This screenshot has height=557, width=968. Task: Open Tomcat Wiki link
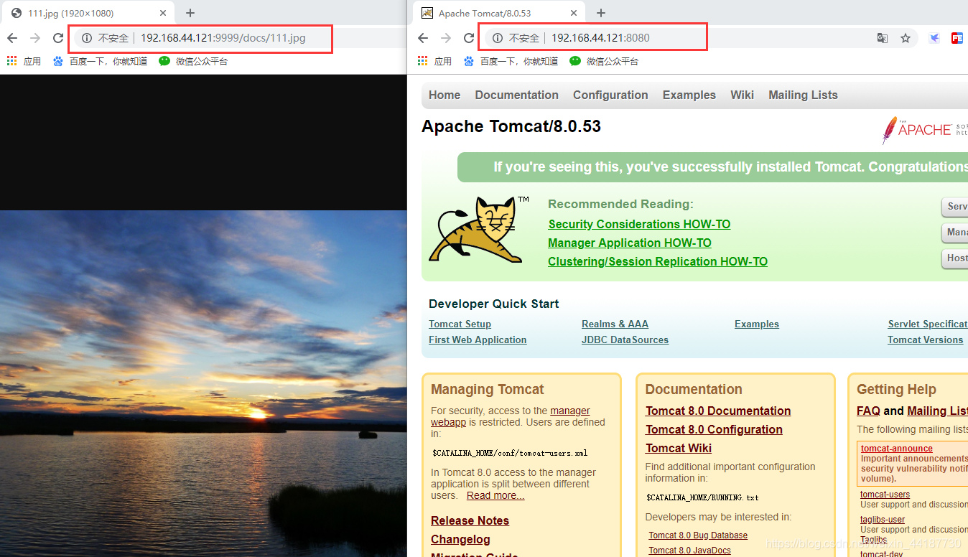[x=679, y=448]
